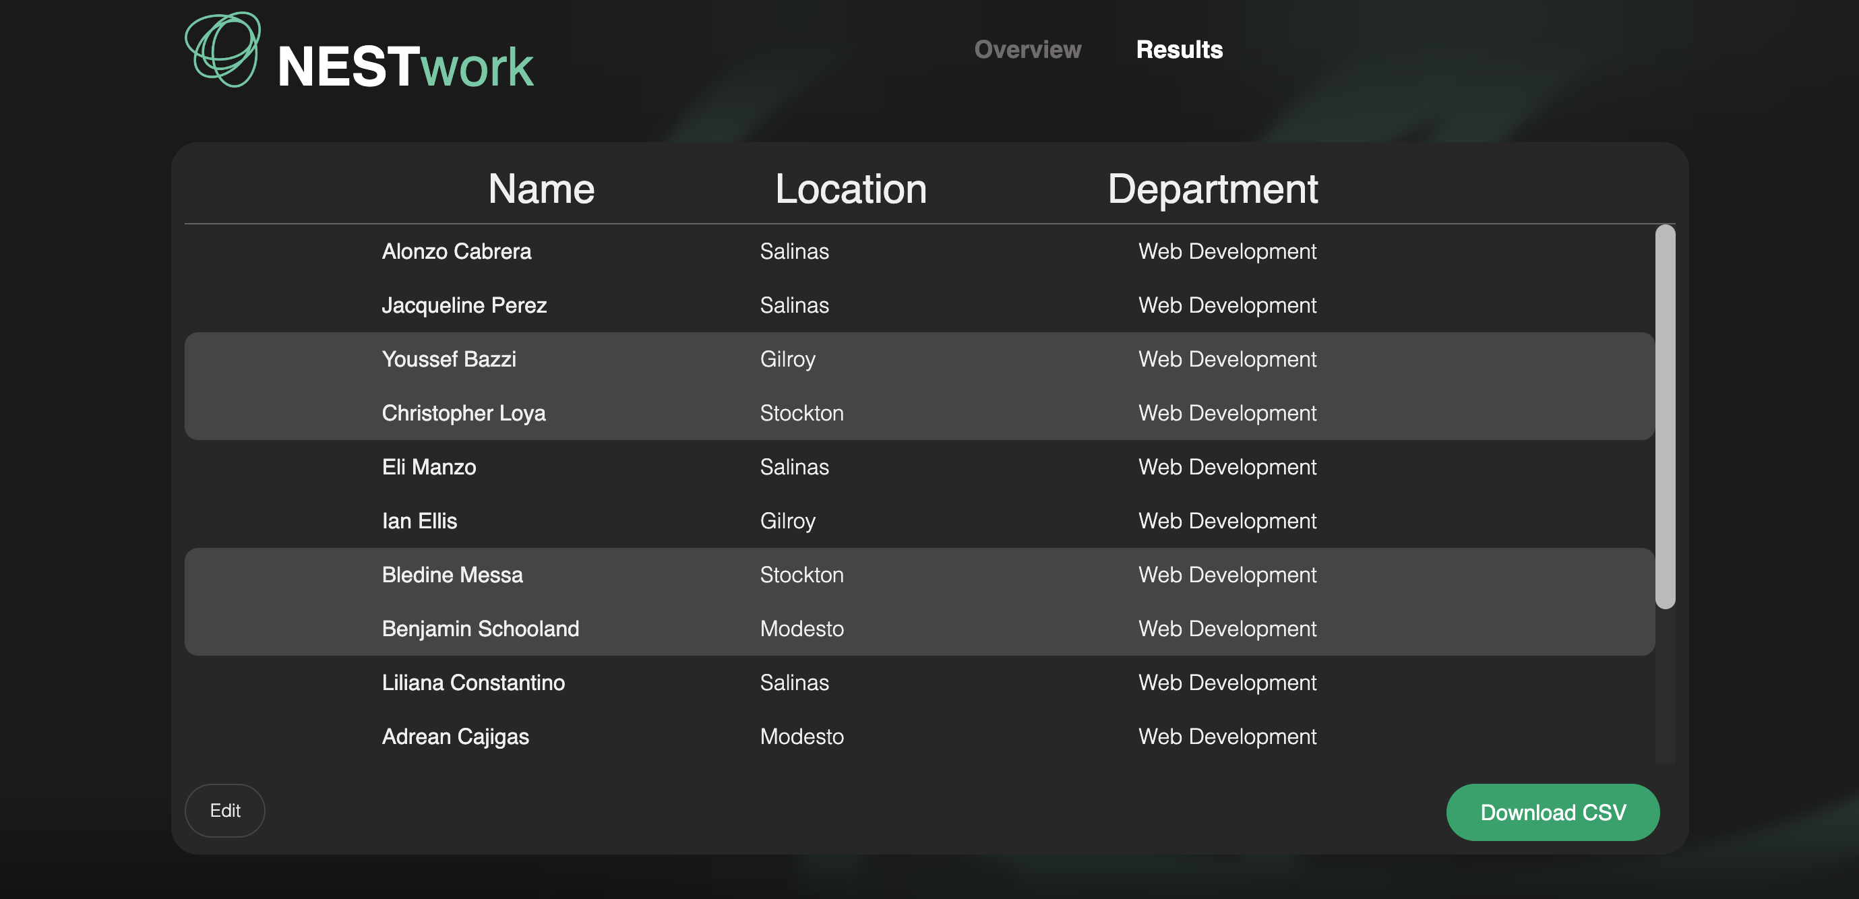1859x899 pixels.
Task: Click the name Ian Ellis
Action: (419, 521)
